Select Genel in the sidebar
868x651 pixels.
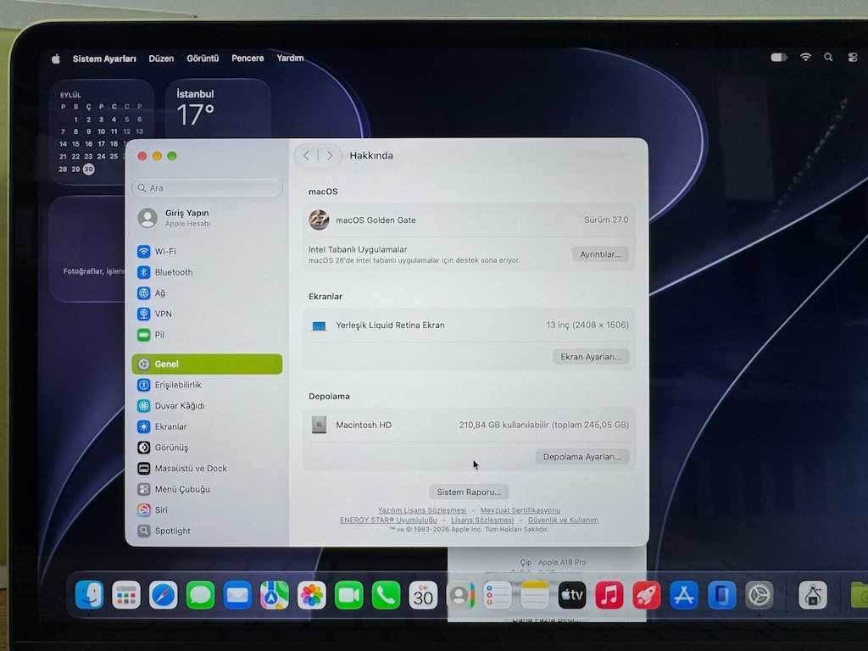pos(207,364)
